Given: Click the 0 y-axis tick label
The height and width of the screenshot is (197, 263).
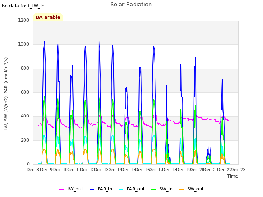Looking at the screenshot, I should point(28,164).
